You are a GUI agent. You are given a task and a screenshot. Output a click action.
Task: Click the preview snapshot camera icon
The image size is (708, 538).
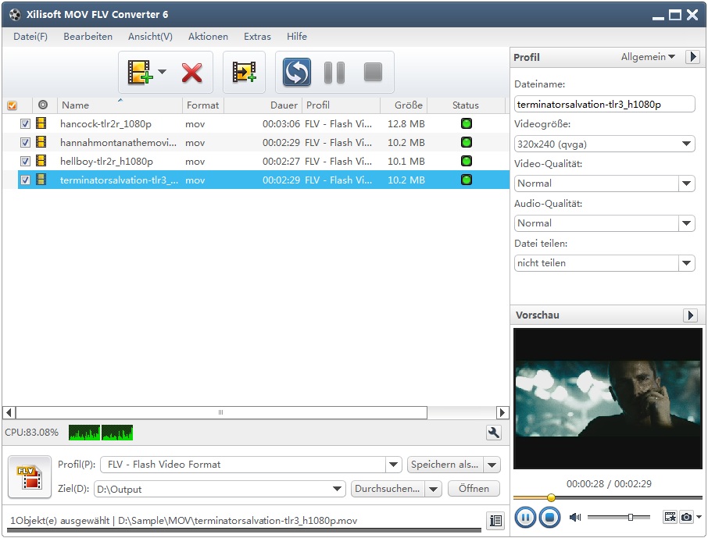pos(686,517)
